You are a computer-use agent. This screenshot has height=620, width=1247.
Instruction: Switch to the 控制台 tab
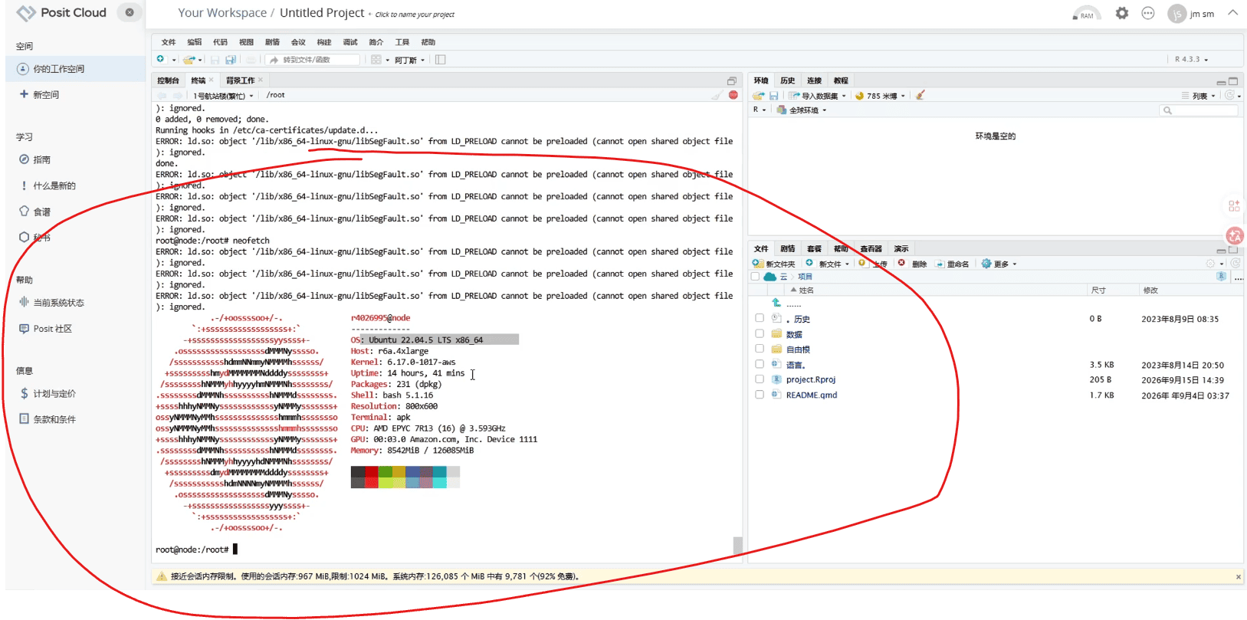168,80
